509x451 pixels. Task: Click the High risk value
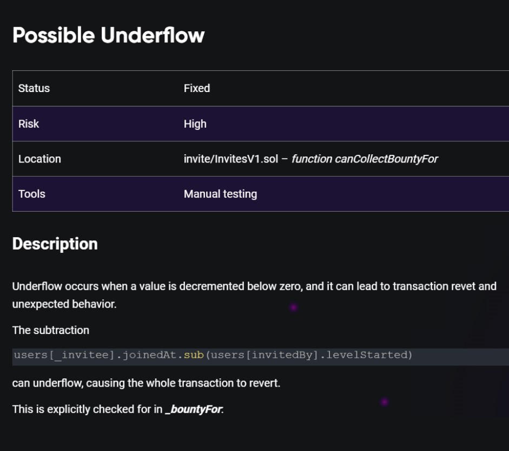pyautogui.click(x=195, y=124)
